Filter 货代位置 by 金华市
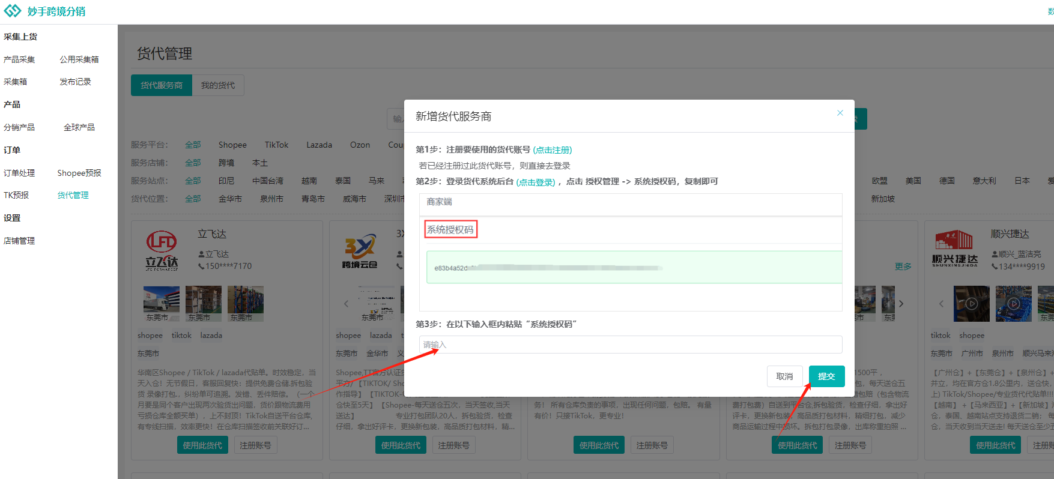 [230, 199]
